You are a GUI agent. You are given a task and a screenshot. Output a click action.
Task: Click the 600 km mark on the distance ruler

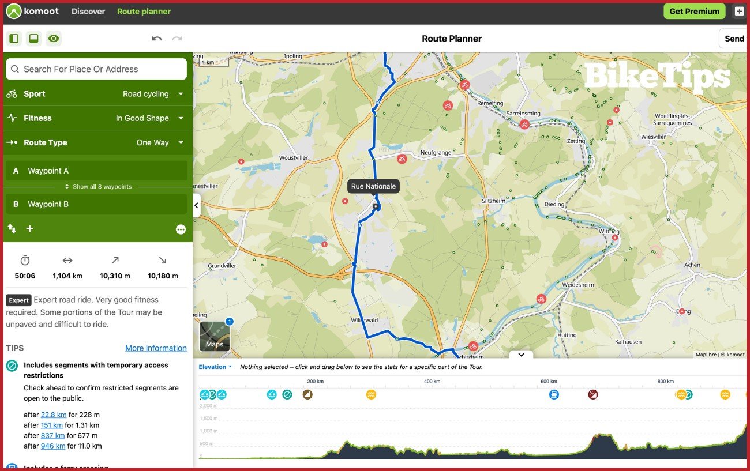coord(549,382)
